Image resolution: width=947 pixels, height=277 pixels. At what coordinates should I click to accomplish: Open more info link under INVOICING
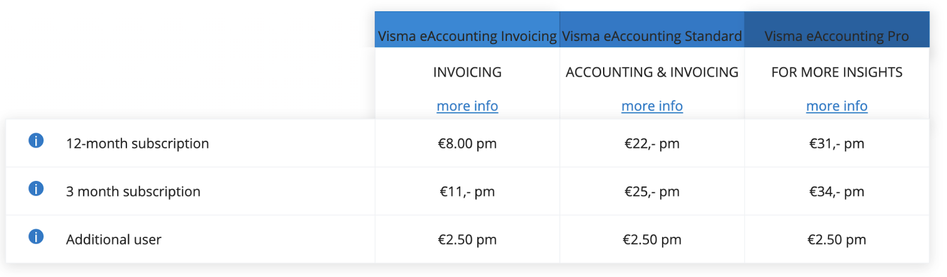click(467, 106)
